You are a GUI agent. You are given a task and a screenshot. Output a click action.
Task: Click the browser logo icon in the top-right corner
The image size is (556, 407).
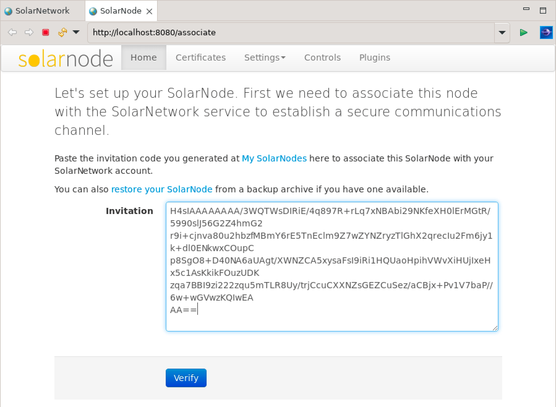point(546,32)
